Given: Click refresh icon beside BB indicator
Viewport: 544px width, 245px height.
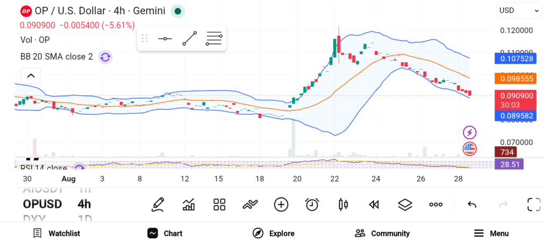Looking at the screenshot, I should point(105,57).
